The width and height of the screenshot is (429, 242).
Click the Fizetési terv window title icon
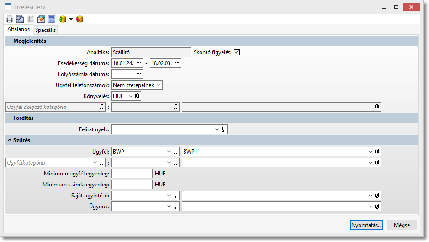tap(8, 7)
